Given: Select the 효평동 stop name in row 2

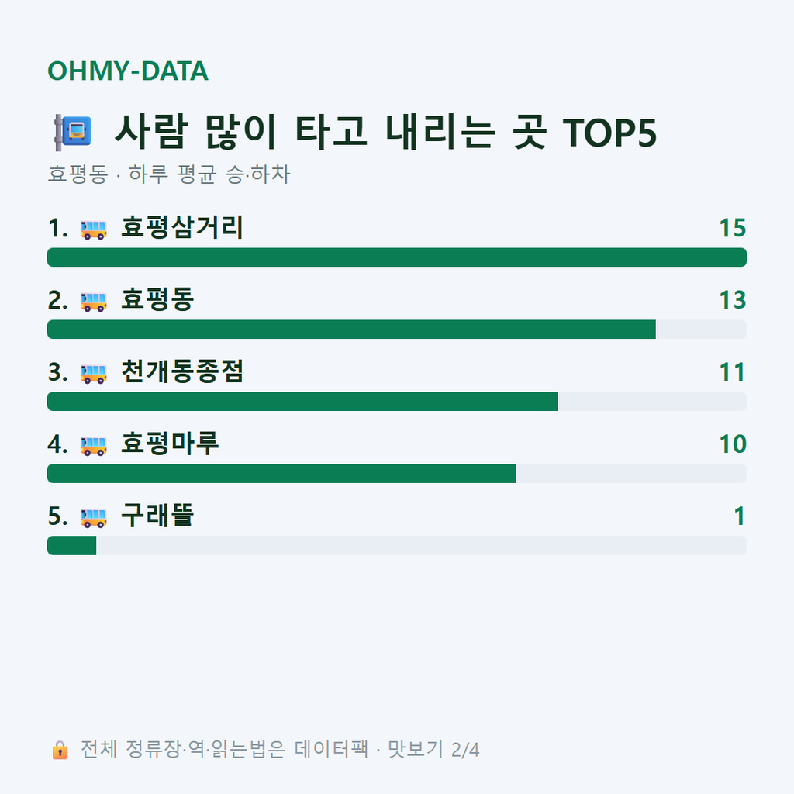Looking at the screenshot, I should [157, 299].
